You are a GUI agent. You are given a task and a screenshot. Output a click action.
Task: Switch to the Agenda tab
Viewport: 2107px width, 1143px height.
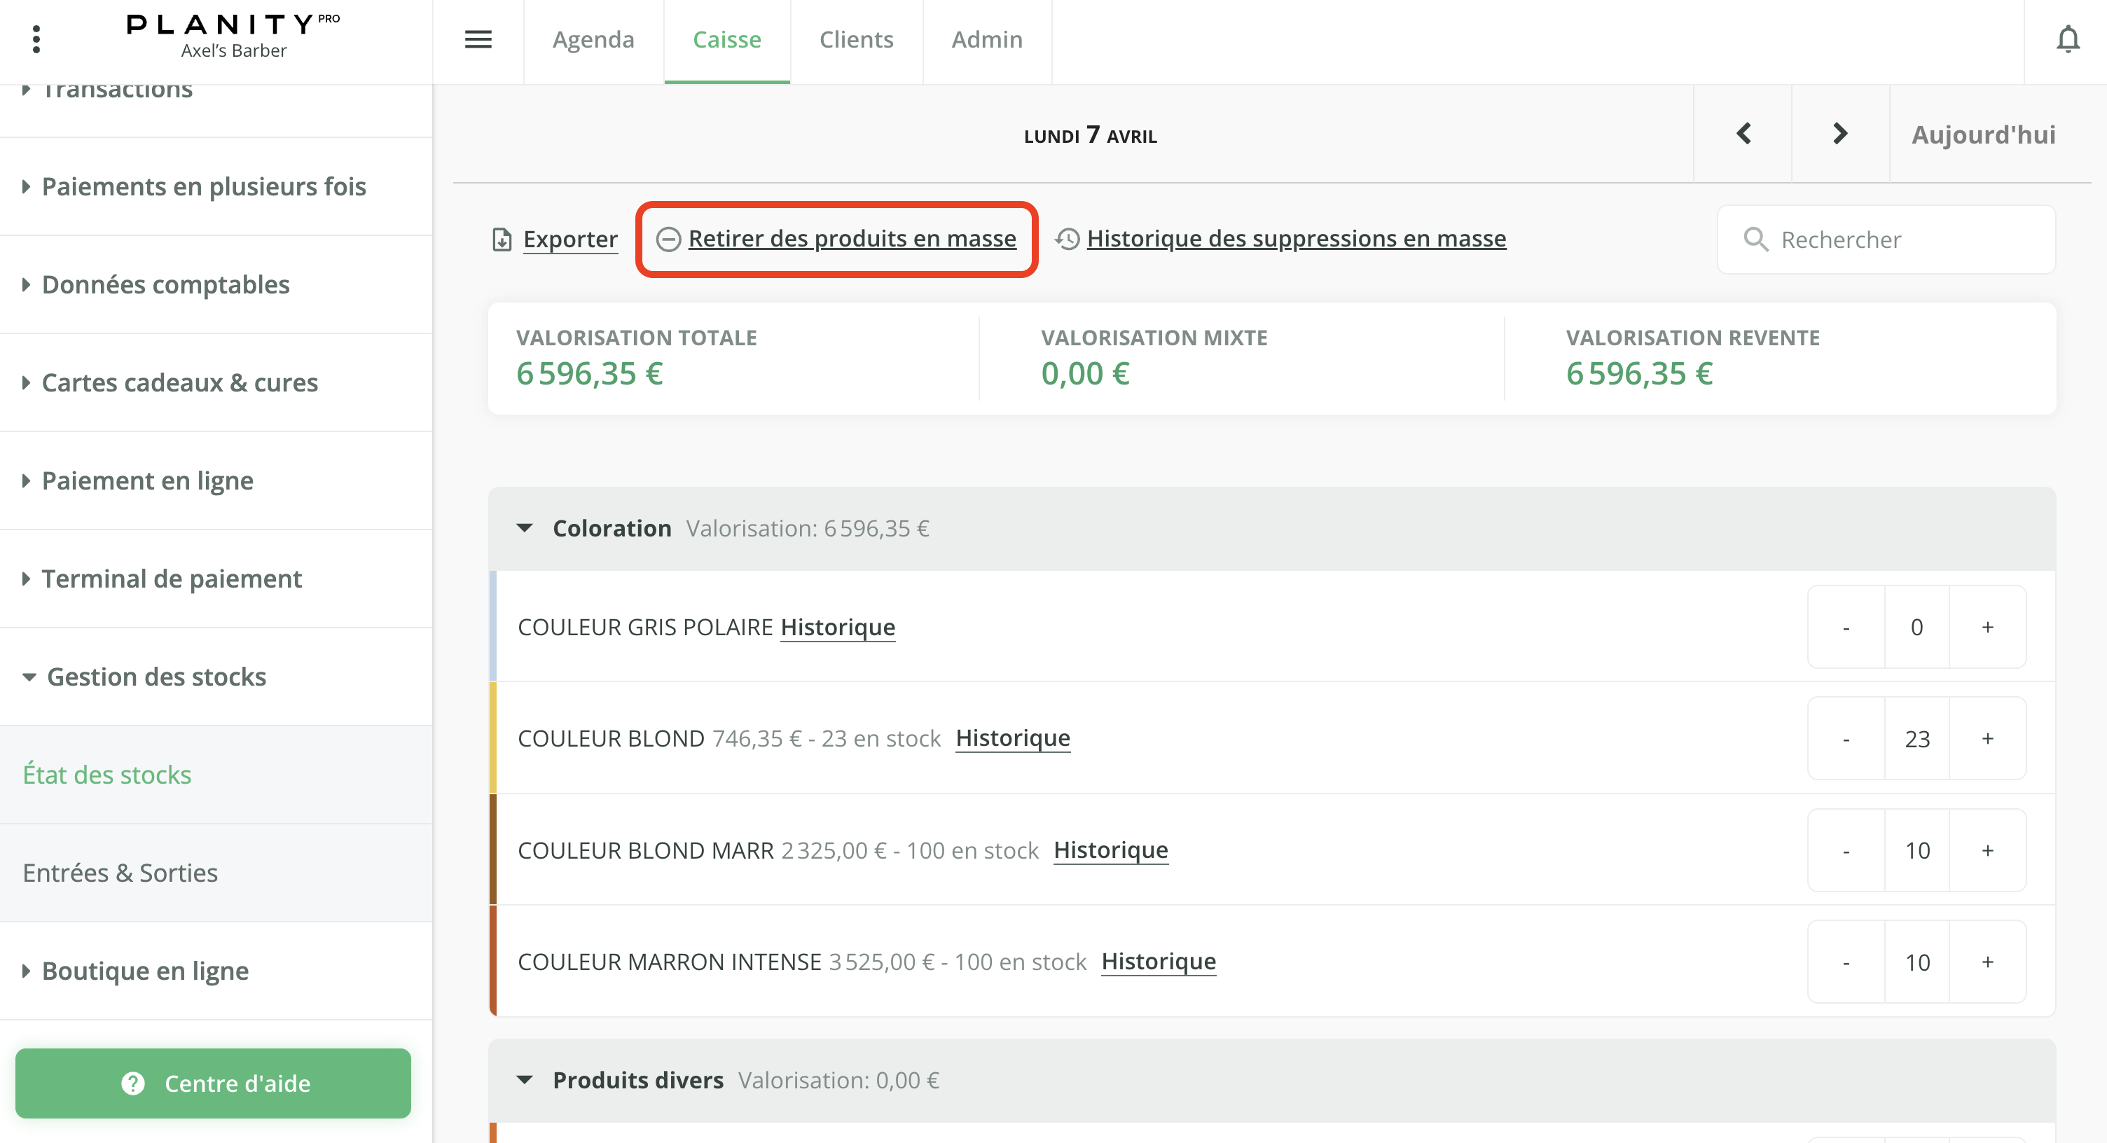pyautogui.click(x=593, y=39)
